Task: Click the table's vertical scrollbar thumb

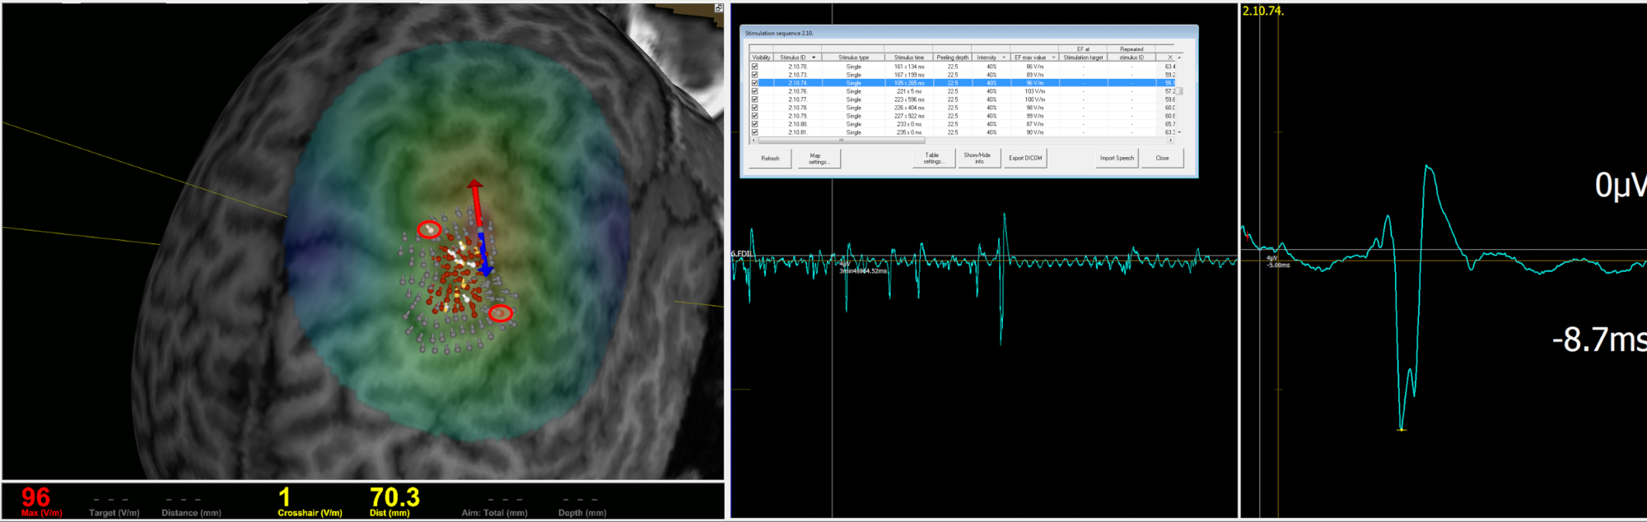Action: [1179, 90]
